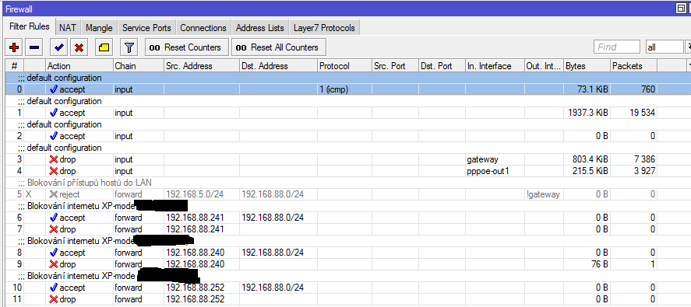The width and height of the screenshot is (691, 307).
Task: Select 'pppoe-out1' interface cell
Action: pyautogui.click(x=495, y=171)
